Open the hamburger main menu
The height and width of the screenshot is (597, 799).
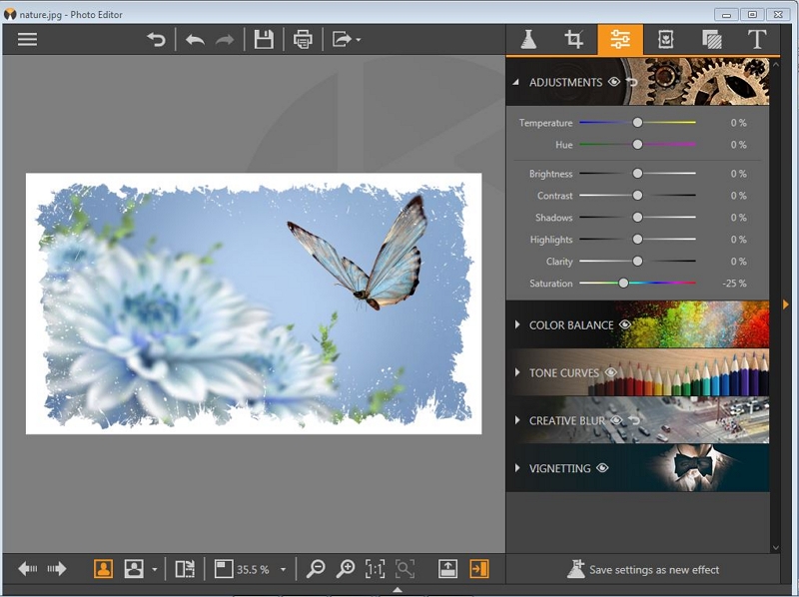[x=27, y=39]
